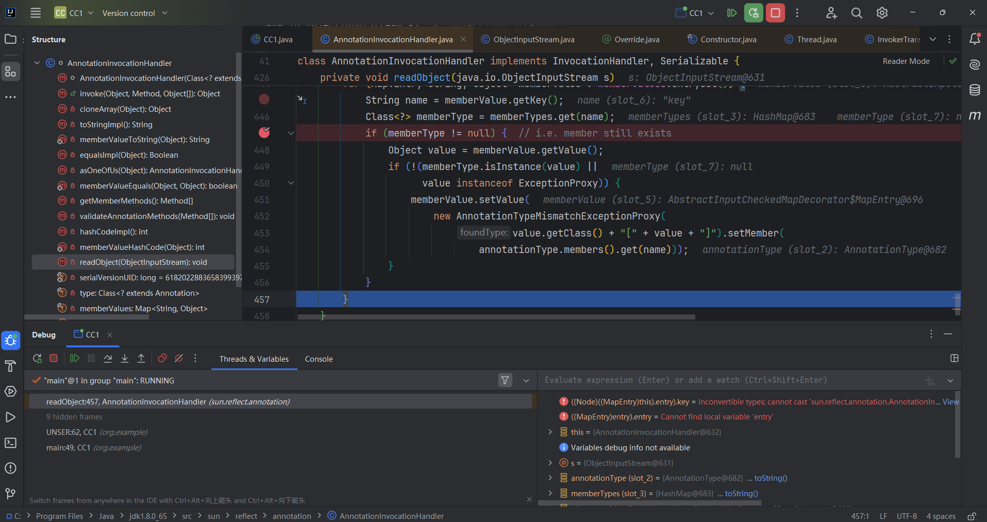Open the Terminal tool window
The image size is (987, 522).
10,443
